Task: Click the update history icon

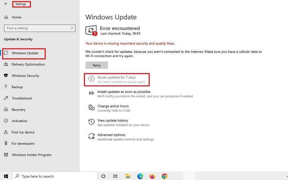Action: point(91,122)
